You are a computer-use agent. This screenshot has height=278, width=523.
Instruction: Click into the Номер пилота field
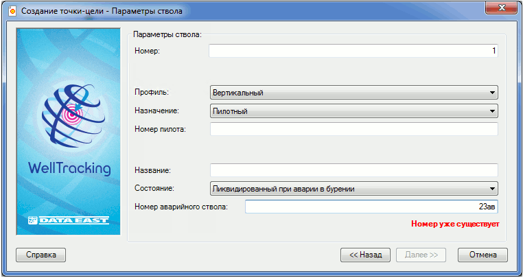pos(353,129)
